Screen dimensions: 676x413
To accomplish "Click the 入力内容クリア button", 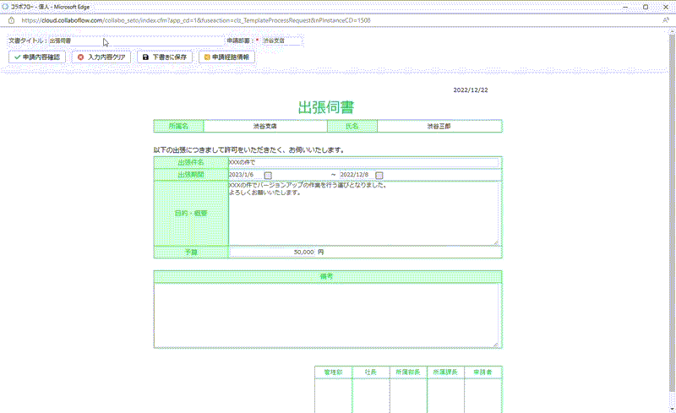I will (101, 57).
